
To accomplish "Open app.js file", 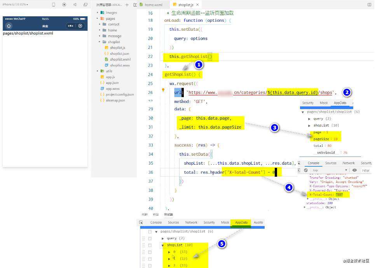I will click(x=110, y=77).
